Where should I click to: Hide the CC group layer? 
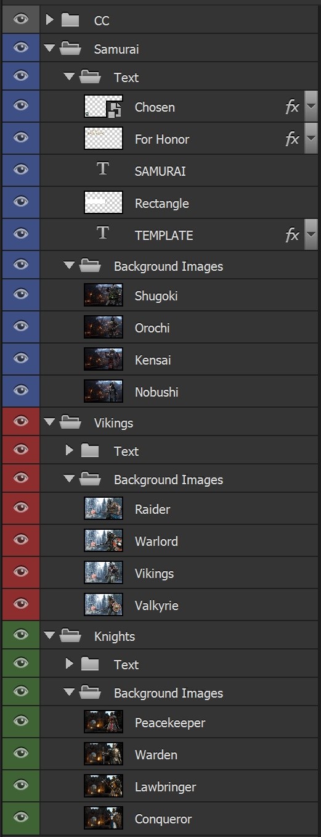[x=21, y=20]
